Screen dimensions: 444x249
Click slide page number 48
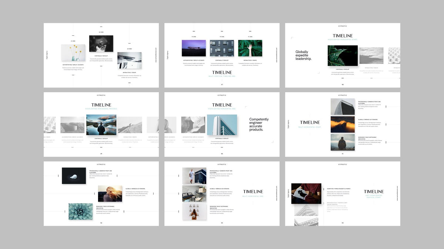coord(343,84)
